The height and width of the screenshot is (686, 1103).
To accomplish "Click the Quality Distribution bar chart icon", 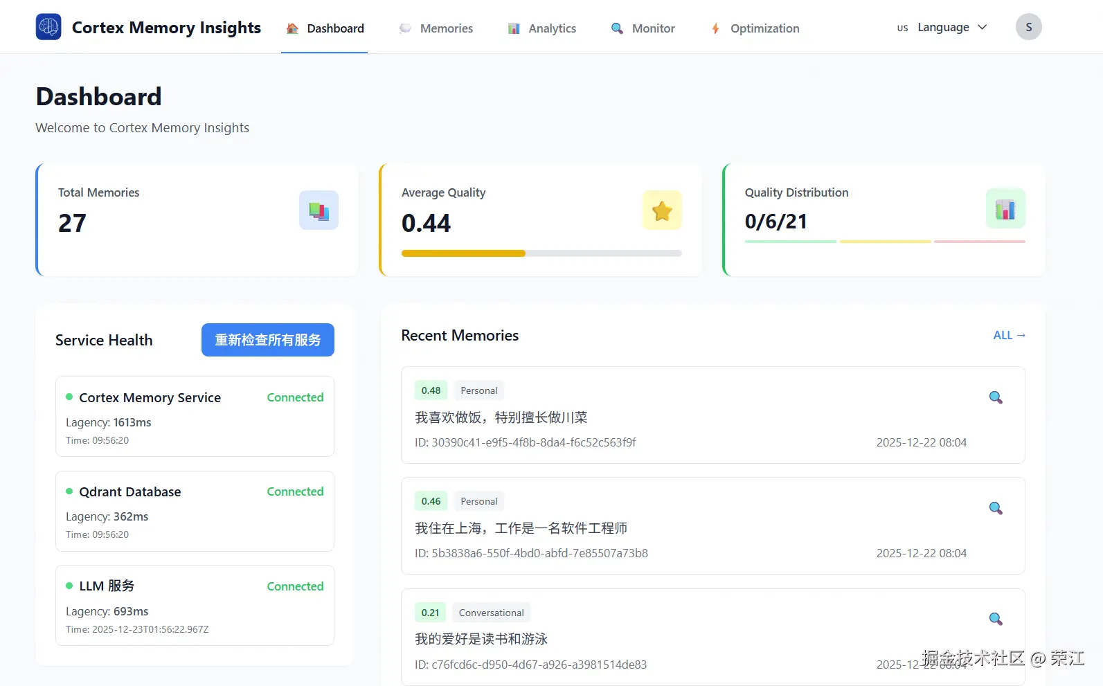I will pos(1005,208).
